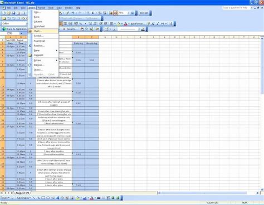This screenshot has width=264, height=205.
Task: Open the Tools menu
Action: (51, 8)
